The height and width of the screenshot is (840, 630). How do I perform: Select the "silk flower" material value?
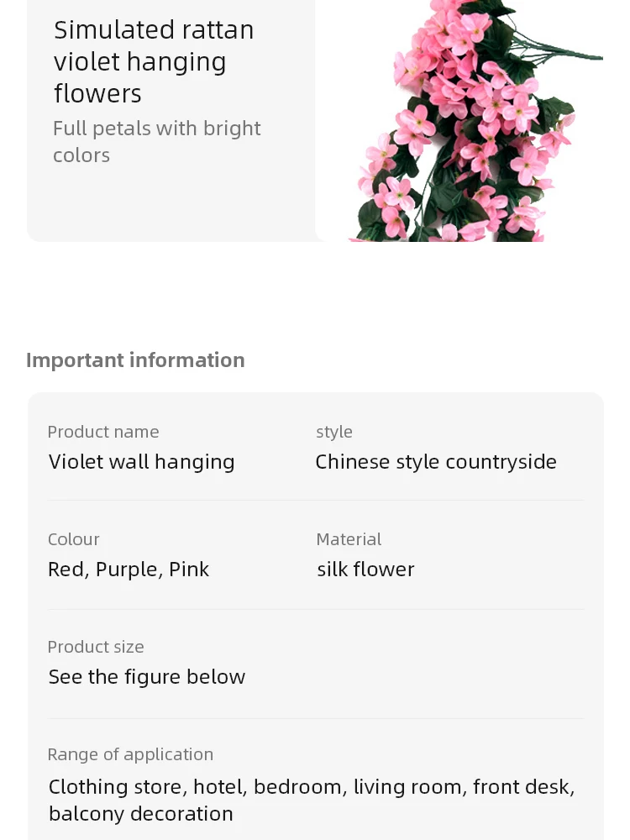[x=365, y=570]
